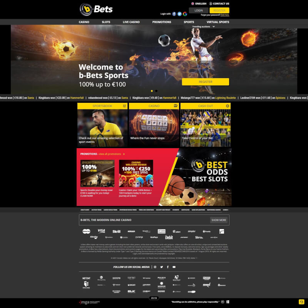Log in with the Facebook icon
Viewport: 308px width, 308px height.
pyautogui.click(x=174, y=14)
